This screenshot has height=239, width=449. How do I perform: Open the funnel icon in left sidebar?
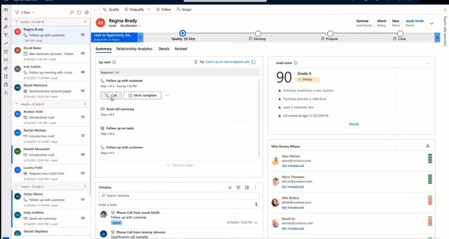6,35
